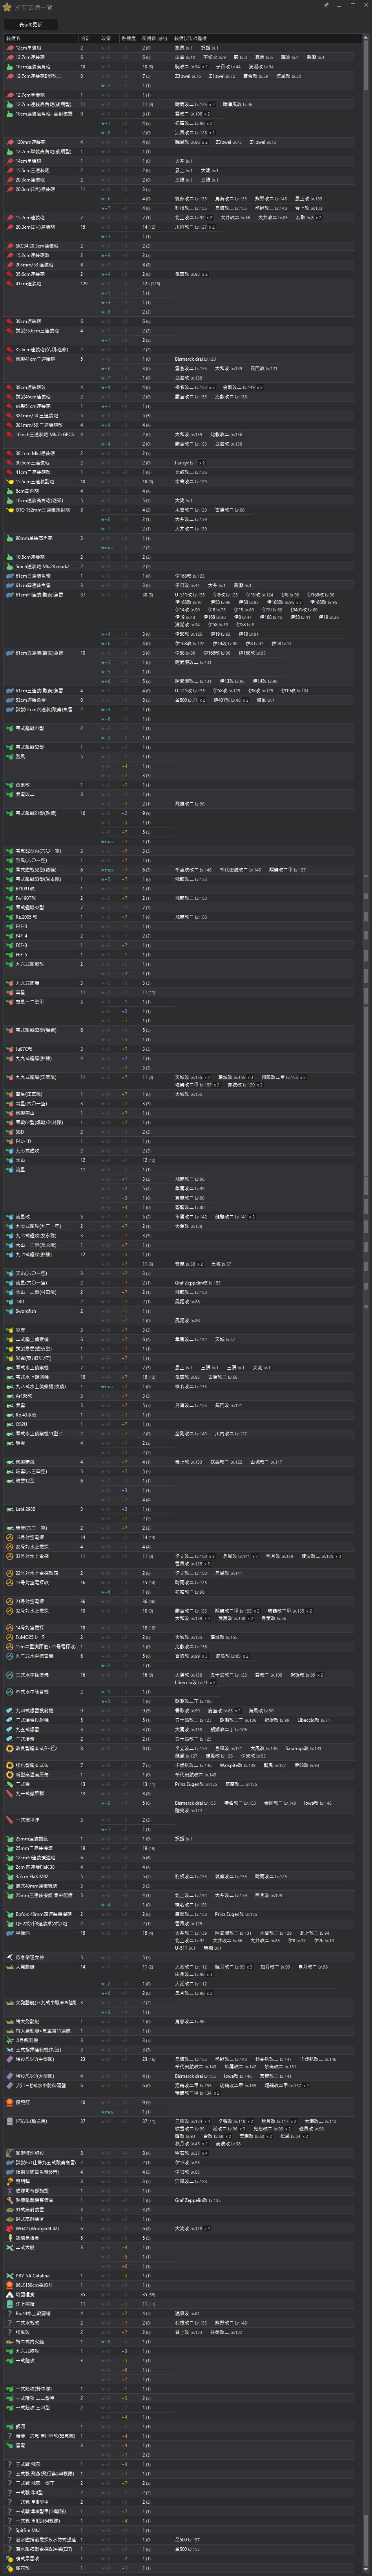
Task: Select the green icon of 10cm連装高角砲 row
Action: [x=9, y=67]
